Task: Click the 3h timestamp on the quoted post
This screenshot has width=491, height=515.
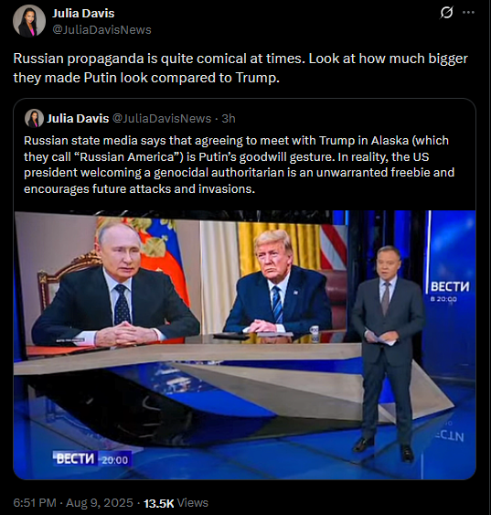Action: click(x=229, y=118)
